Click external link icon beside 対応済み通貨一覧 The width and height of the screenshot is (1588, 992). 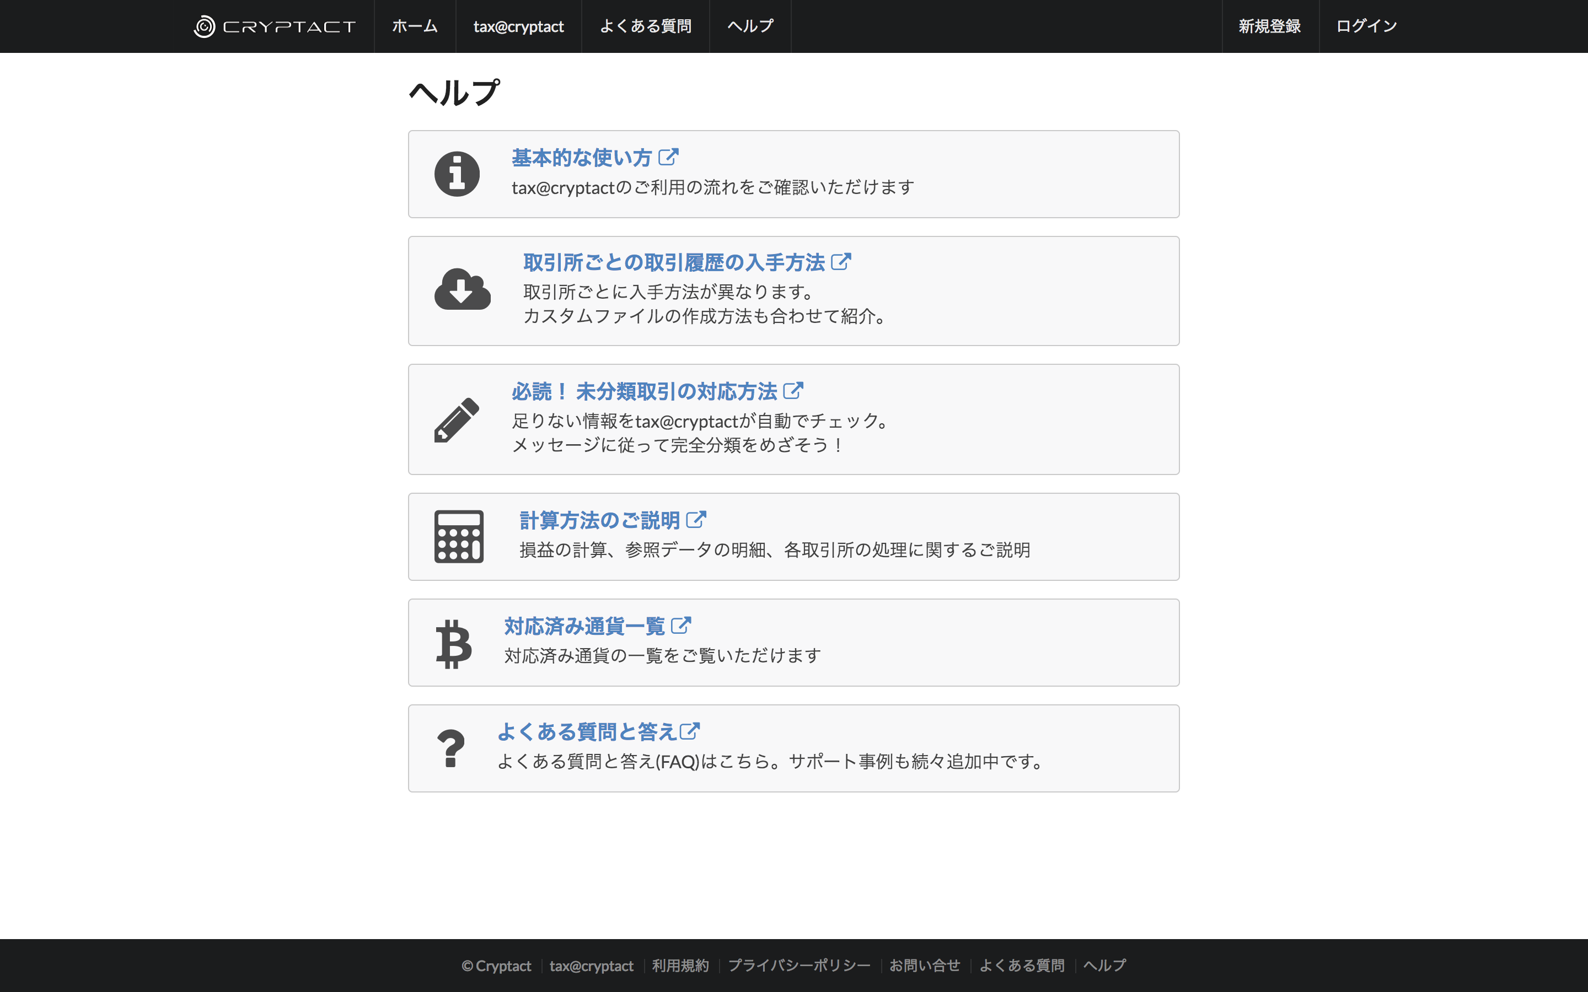(681, 626)
